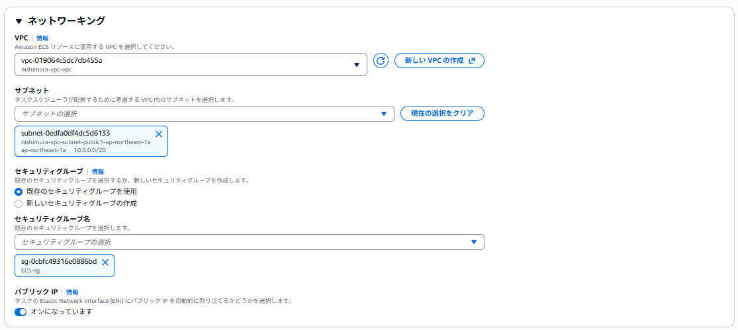Viewport: 738px width, 330px height.
Task: Click the external link icon on 新しい VPC の作成
Action: click(472, 61)
